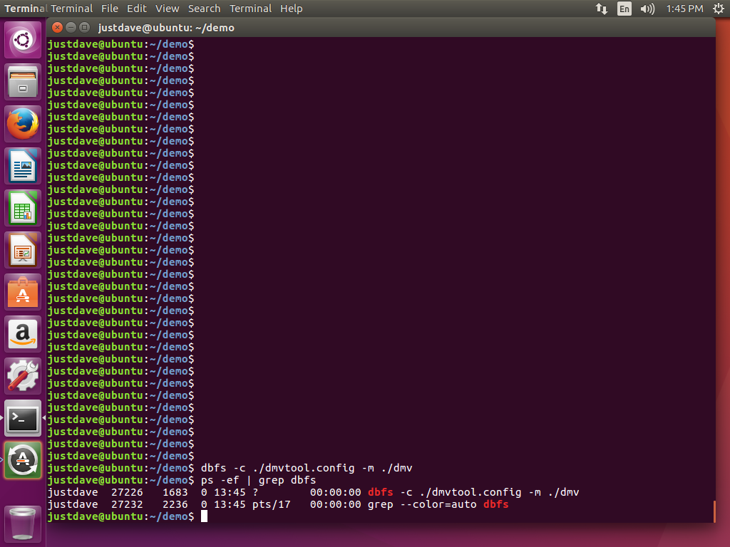
Task: Open the Software Updater
Action: point(23,460)
